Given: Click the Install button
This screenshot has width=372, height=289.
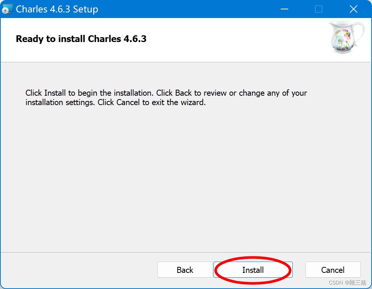Looking at the screenshot, I should (253, 269).
